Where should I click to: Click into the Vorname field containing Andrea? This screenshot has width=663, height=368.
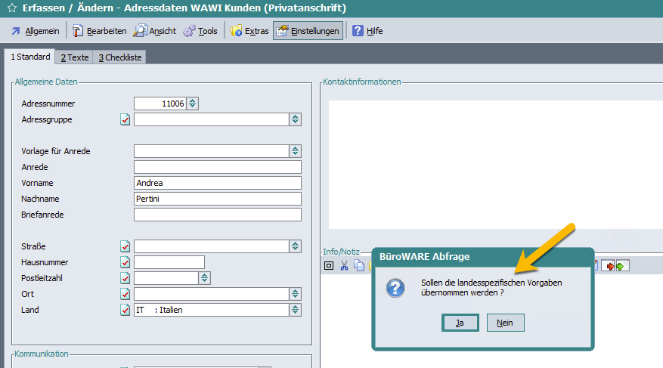(x=217, y=183)
